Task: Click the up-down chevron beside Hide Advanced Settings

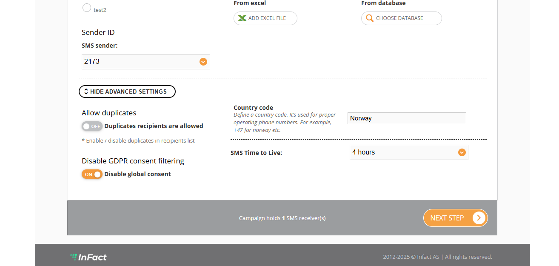Action: (x=86, y=92)
